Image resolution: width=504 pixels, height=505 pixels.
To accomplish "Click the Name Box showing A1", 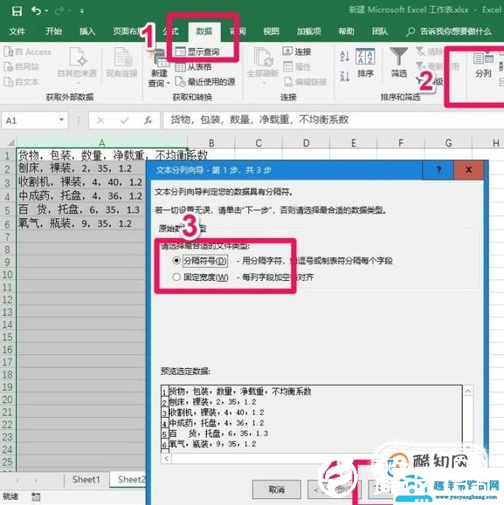I will 30,121.
